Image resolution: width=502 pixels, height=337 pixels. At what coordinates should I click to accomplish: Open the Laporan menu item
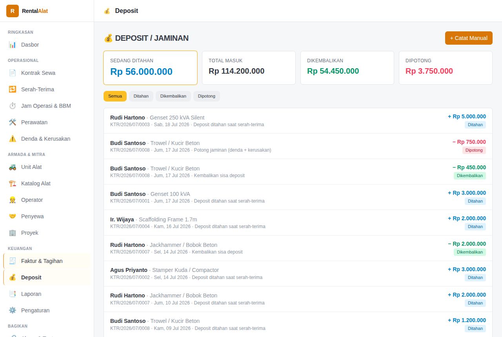tap(47, 294)
